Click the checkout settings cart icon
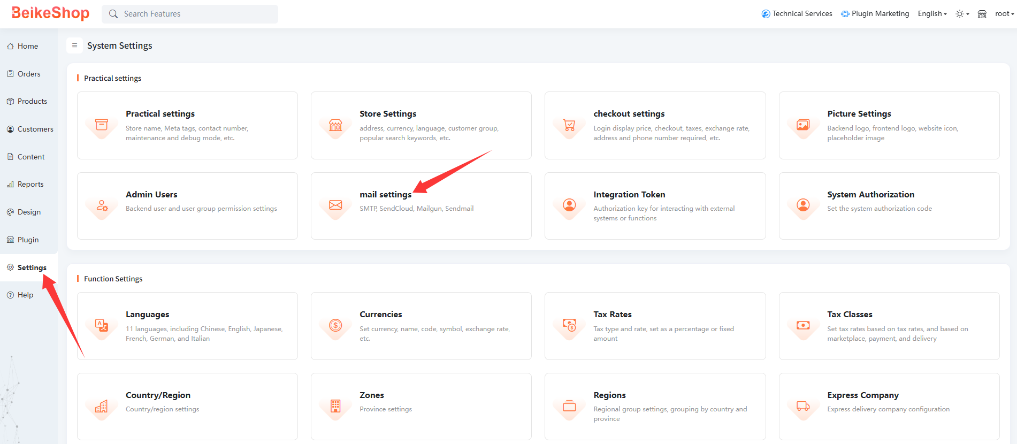 [x=569, y=125]
